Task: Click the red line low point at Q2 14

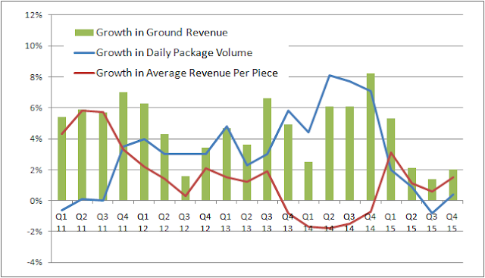Action: (x=329, y=228)
